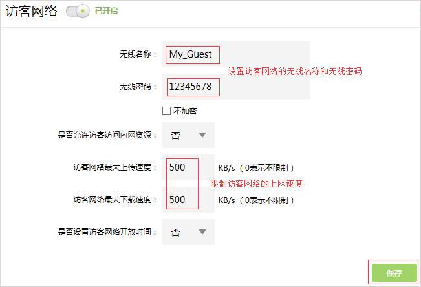Click the 已开启 status text

pyautogui.click(x=106, y=12)
